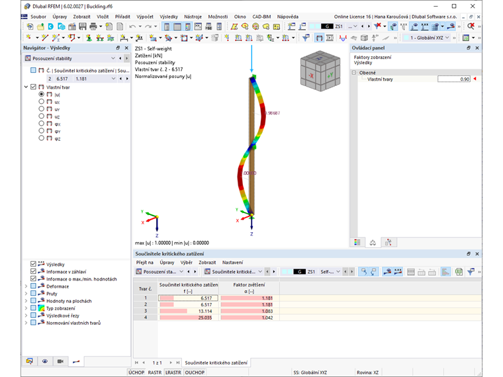
Task: Select the φx radio button
Action: 41,124
